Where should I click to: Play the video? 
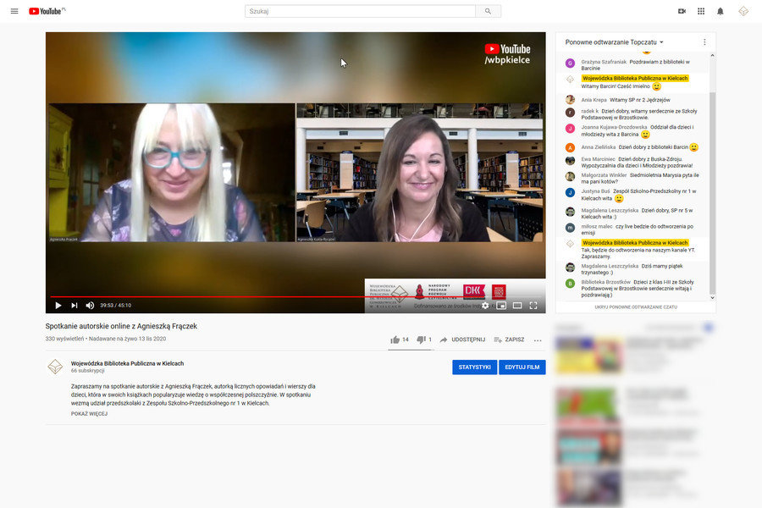pyautogui.click(x=58, y=305)
